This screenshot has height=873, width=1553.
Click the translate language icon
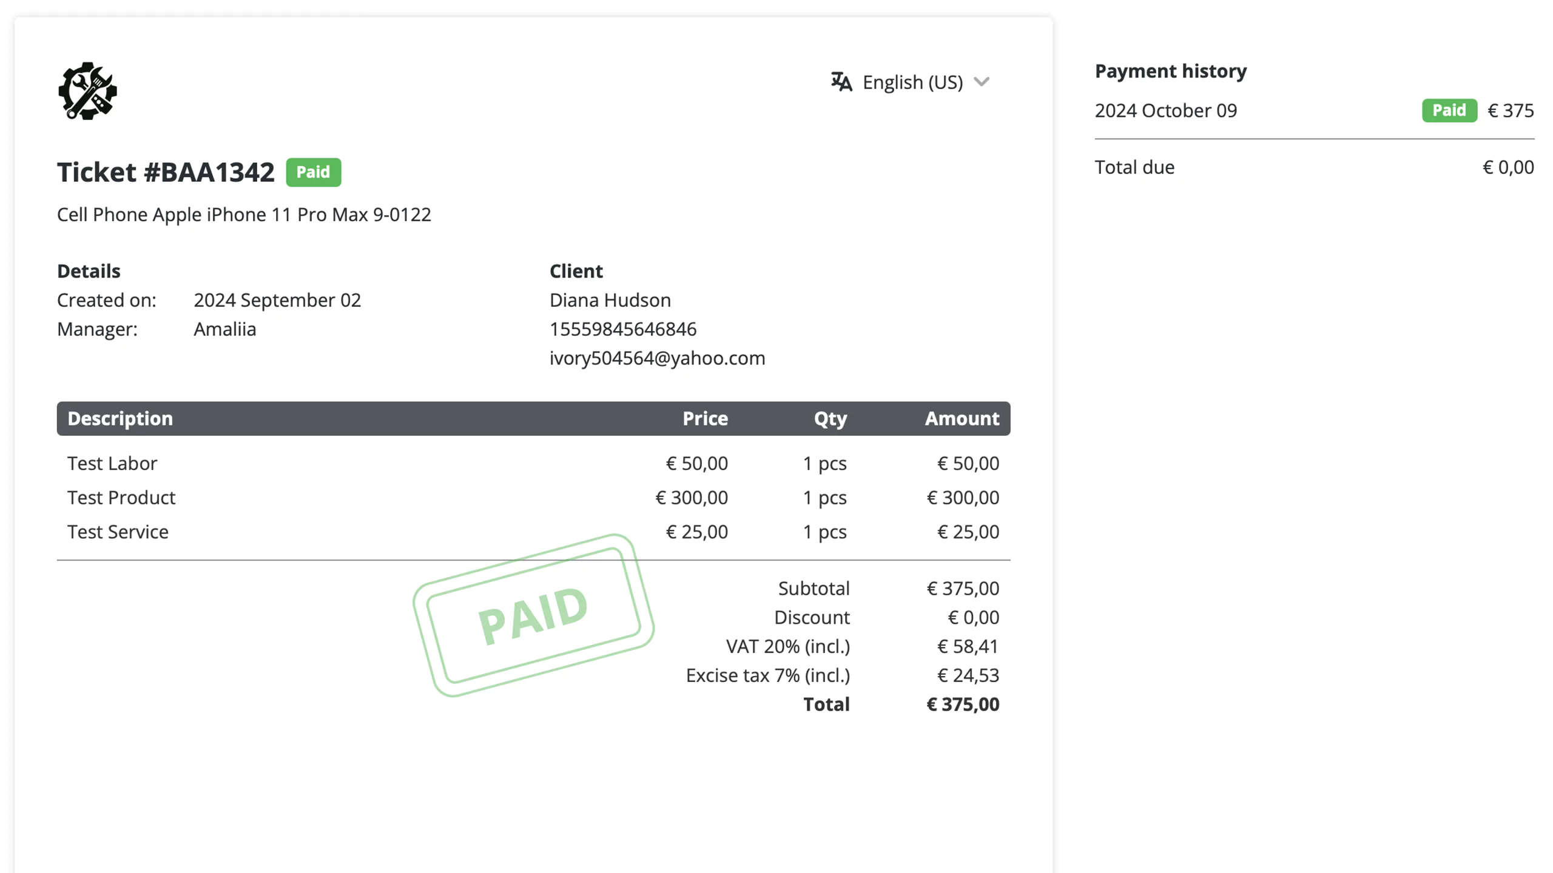pyautogui.click(x=841, y=82)
